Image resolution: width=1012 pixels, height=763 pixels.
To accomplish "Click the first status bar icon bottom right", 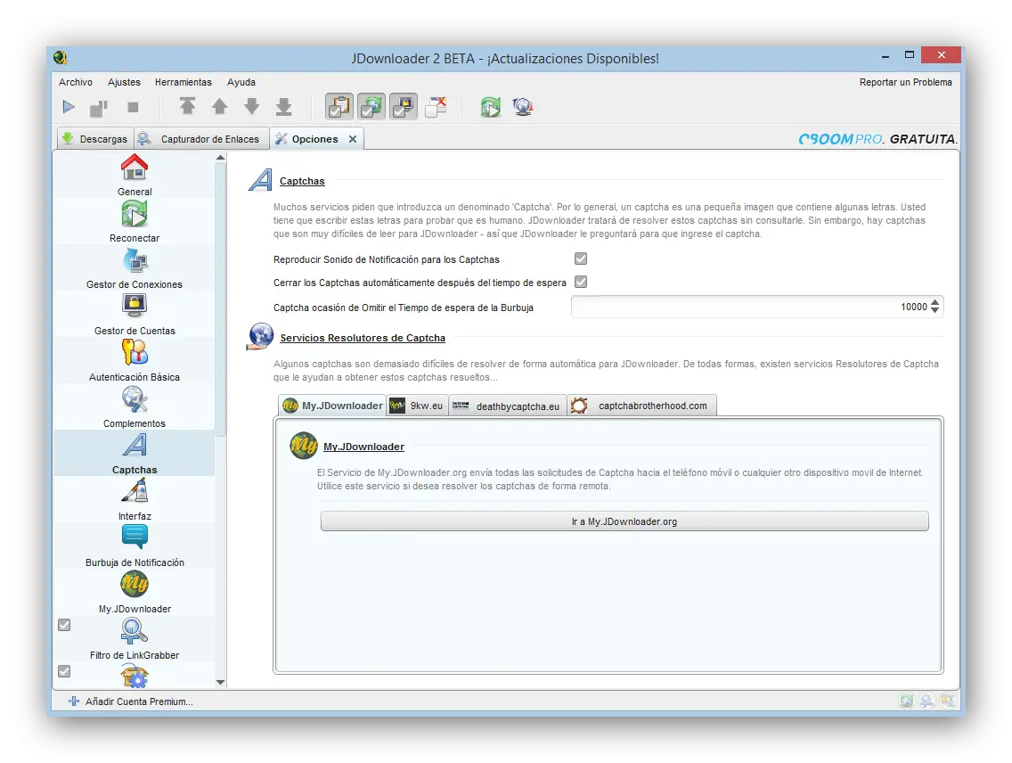I will [906, 701].
